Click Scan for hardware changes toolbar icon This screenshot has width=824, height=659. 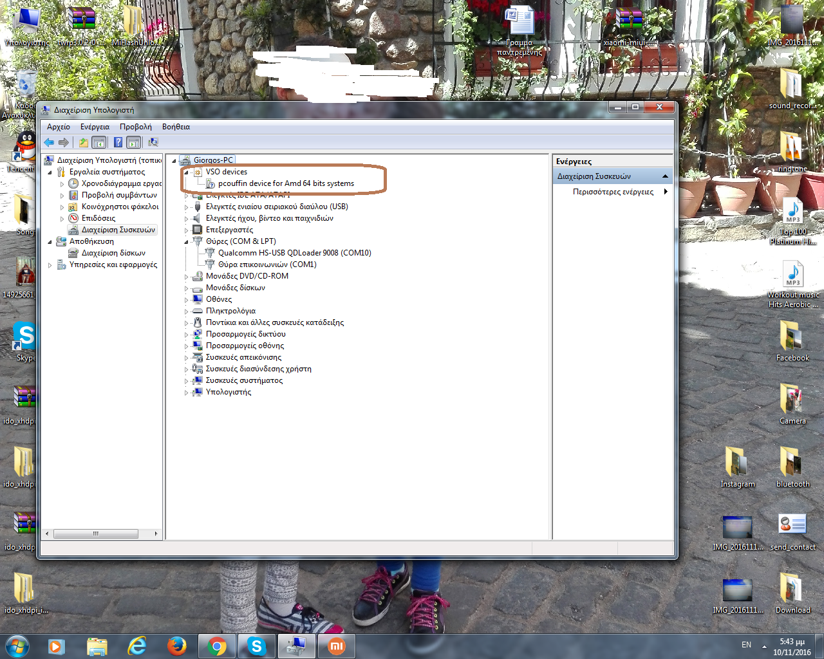click(153, 142)
